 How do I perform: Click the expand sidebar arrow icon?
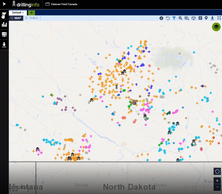4,4
